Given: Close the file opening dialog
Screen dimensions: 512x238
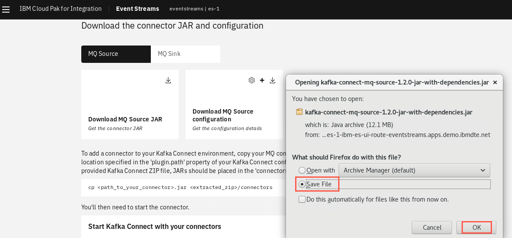Looking at the screenshot, I should (x=495, y=83).
